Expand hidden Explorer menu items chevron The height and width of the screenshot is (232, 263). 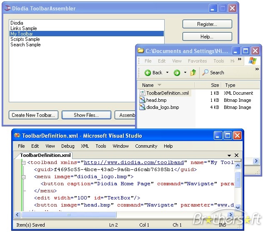click(x=240, y=59)
